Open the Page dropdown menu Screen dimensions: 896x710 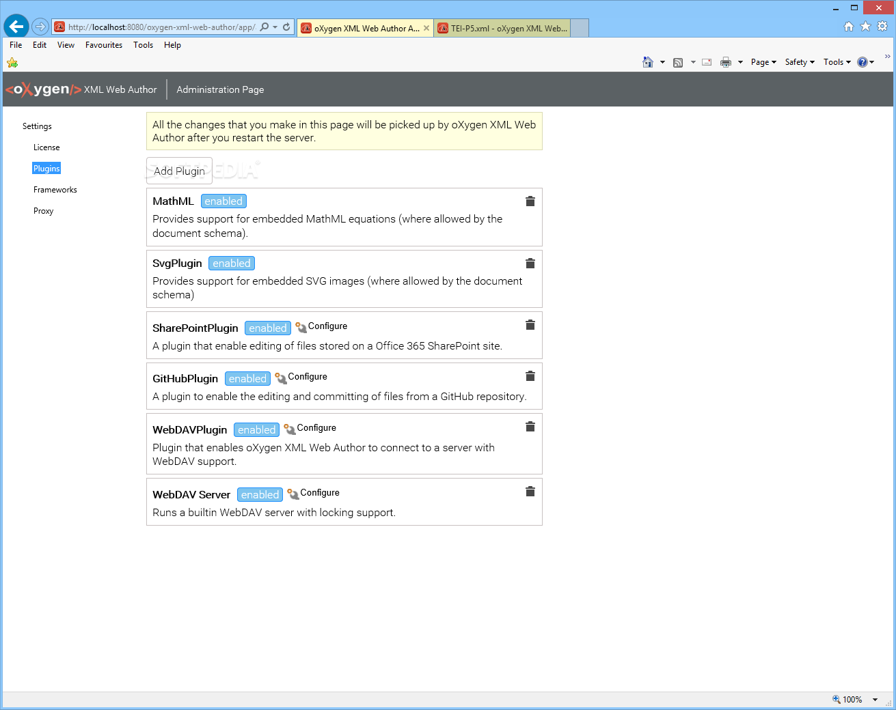tap(763, 62)
